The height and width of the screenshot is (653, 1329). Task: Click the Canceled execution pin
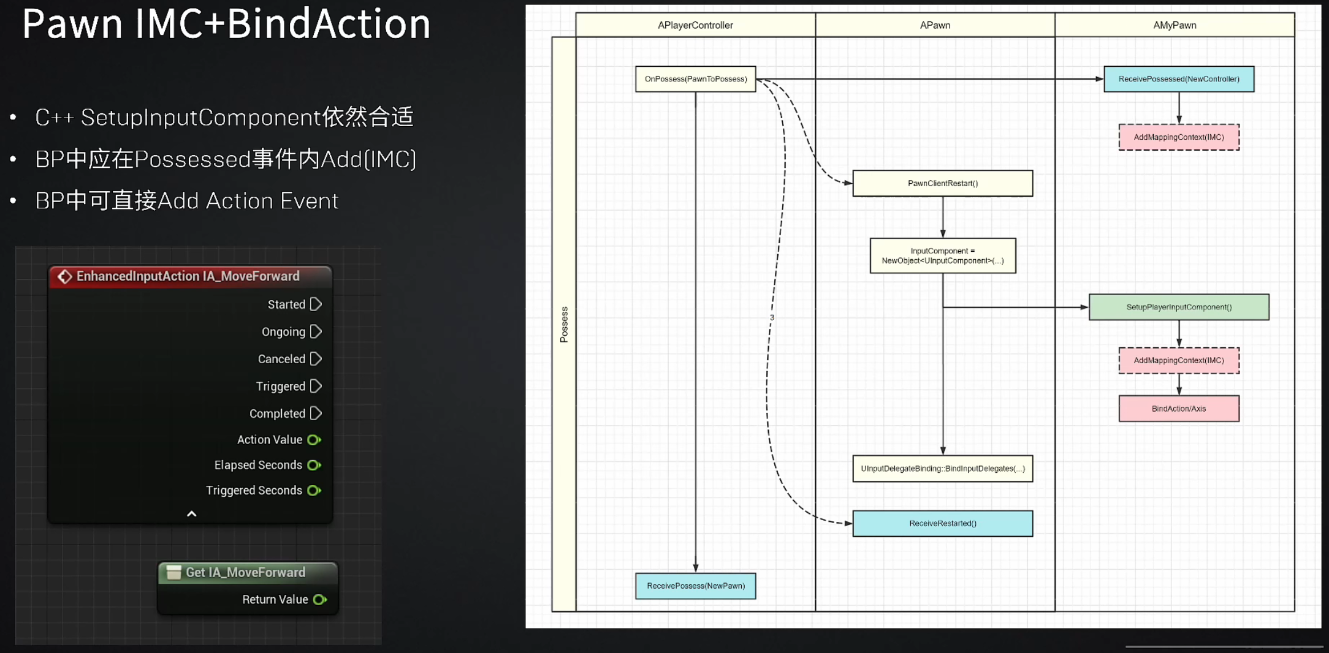(316, 359)
